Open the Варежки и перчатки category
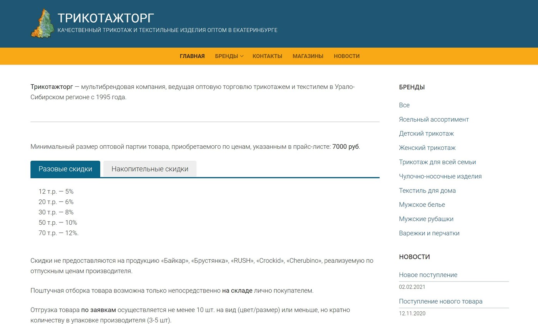The image size is (538, 324). tap(429, 233)
